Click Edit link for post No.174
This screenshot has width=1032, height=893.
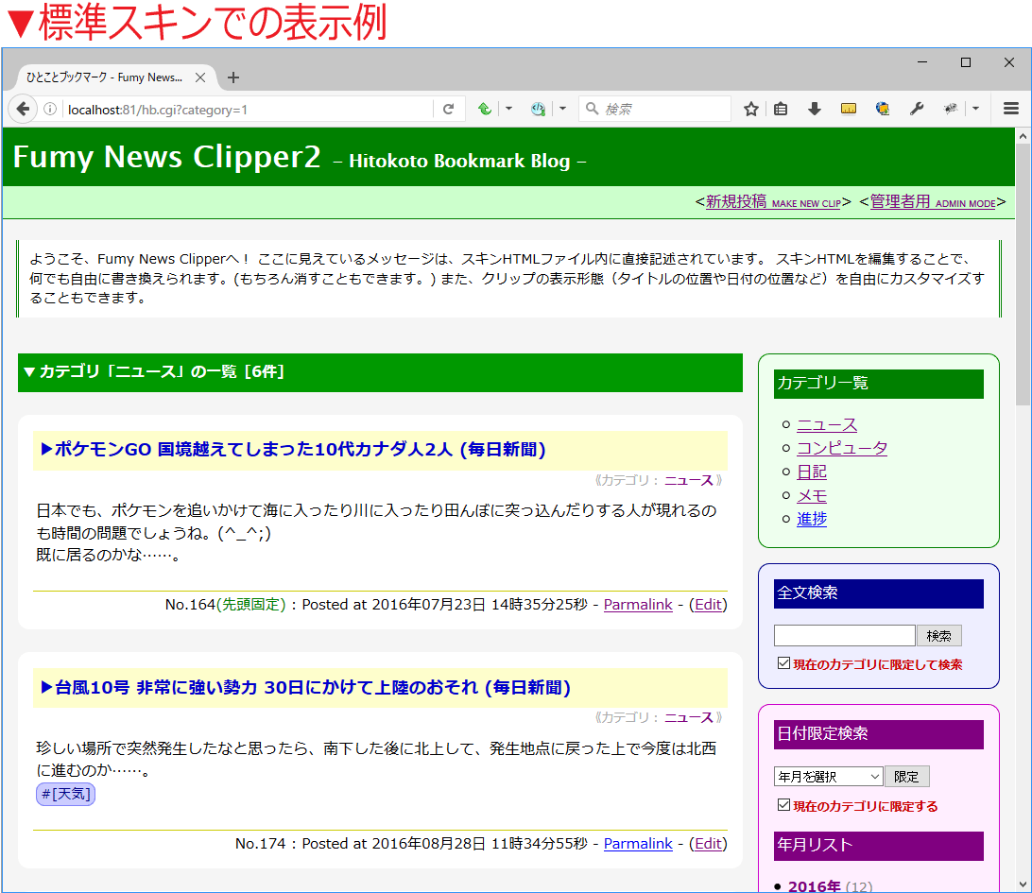(x=708, y=844)
